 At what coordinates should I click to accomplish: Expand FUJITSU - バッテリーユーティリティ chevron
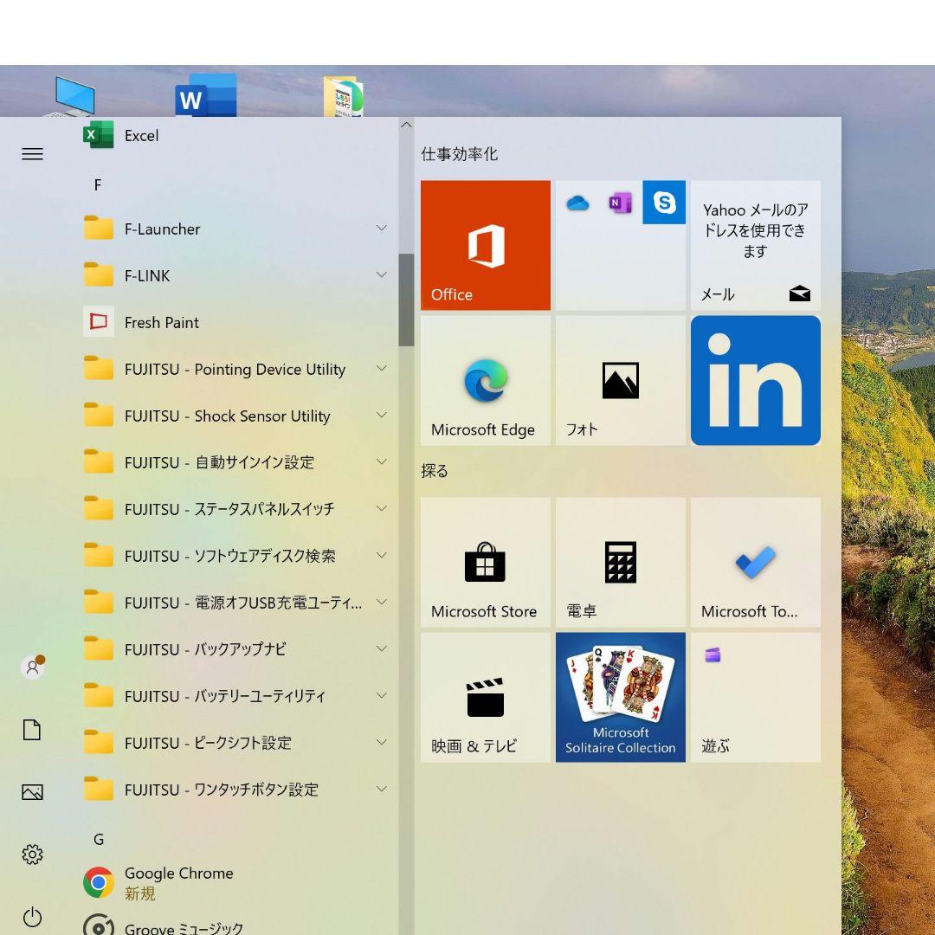(382, 695)
